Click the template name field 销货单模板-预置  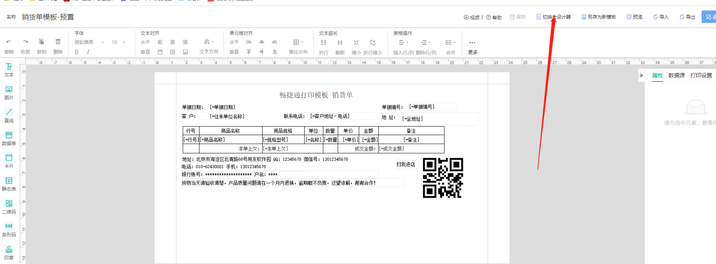click(48, 17)
